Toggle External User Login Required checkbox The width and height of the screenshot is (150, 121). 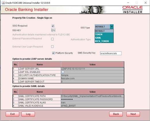(52, 47)
